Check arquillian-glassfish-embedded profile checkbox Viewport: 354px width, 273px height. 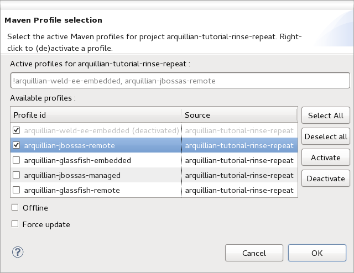[x=16, y=160]
